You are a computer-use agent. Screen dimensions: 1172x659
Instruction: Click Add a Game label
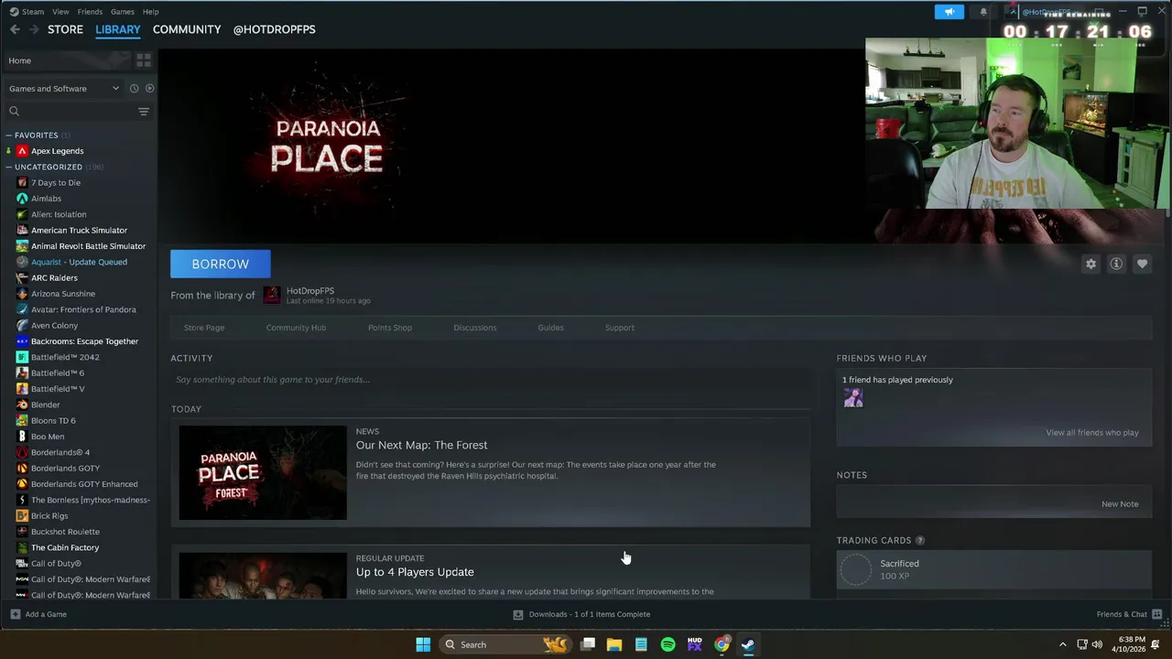click(46, 614)
